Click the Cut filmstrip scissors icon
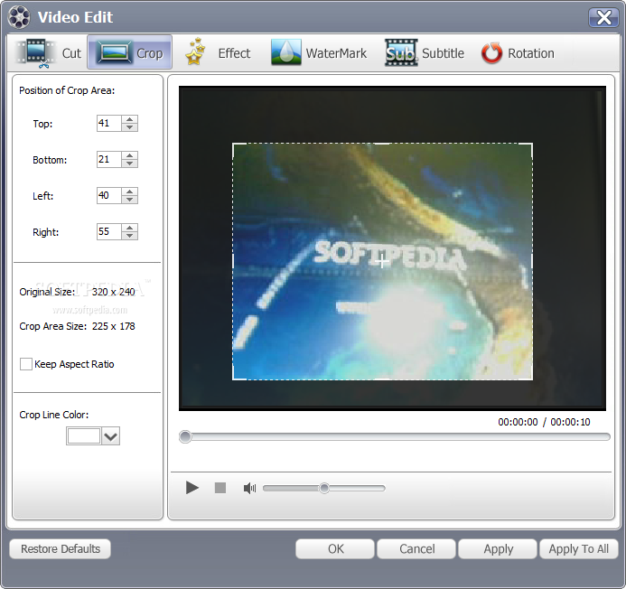The image size is (626, 589). click(36, 53)
